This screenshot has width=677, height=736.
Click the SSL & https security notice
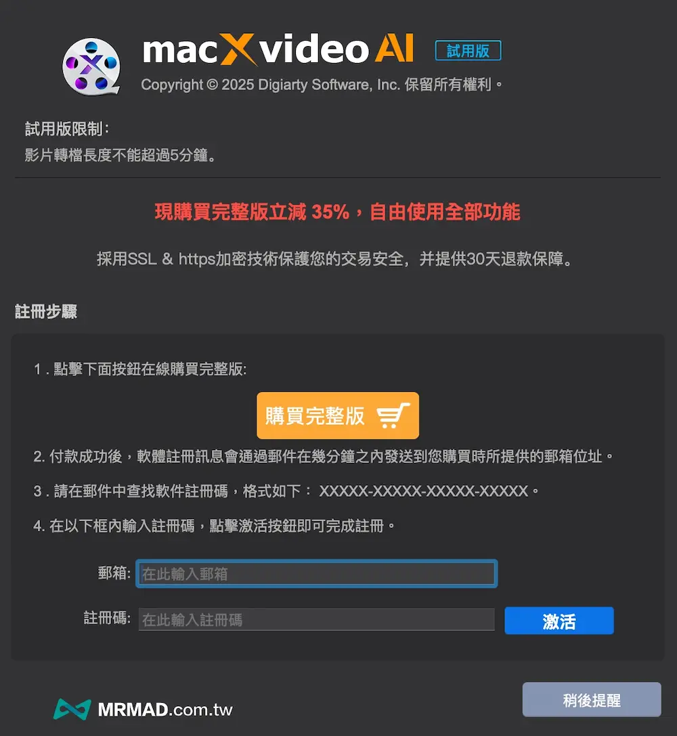coord(335,259)
